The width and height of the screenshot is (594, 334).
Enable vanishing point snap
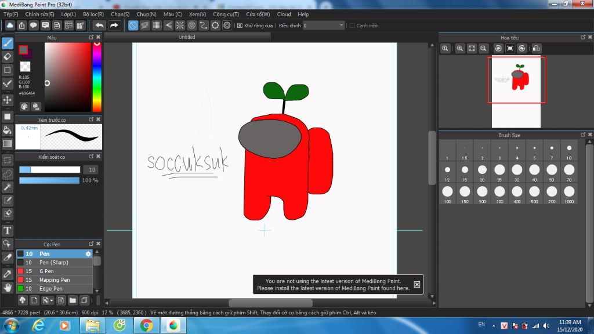point(168,26)
